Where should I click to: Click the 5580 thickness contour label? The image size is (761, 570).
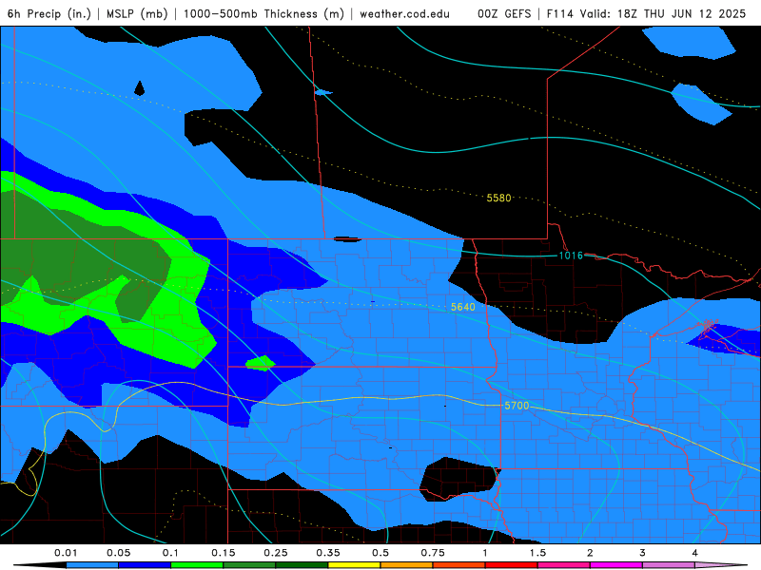pos(498,198)
